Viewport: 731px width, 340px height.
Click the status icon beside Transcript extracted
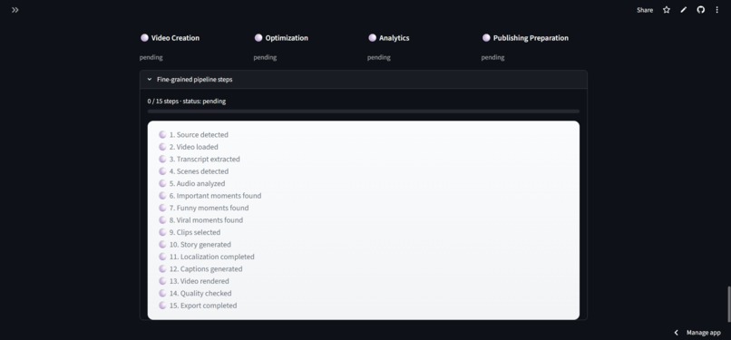coord(162,159)
